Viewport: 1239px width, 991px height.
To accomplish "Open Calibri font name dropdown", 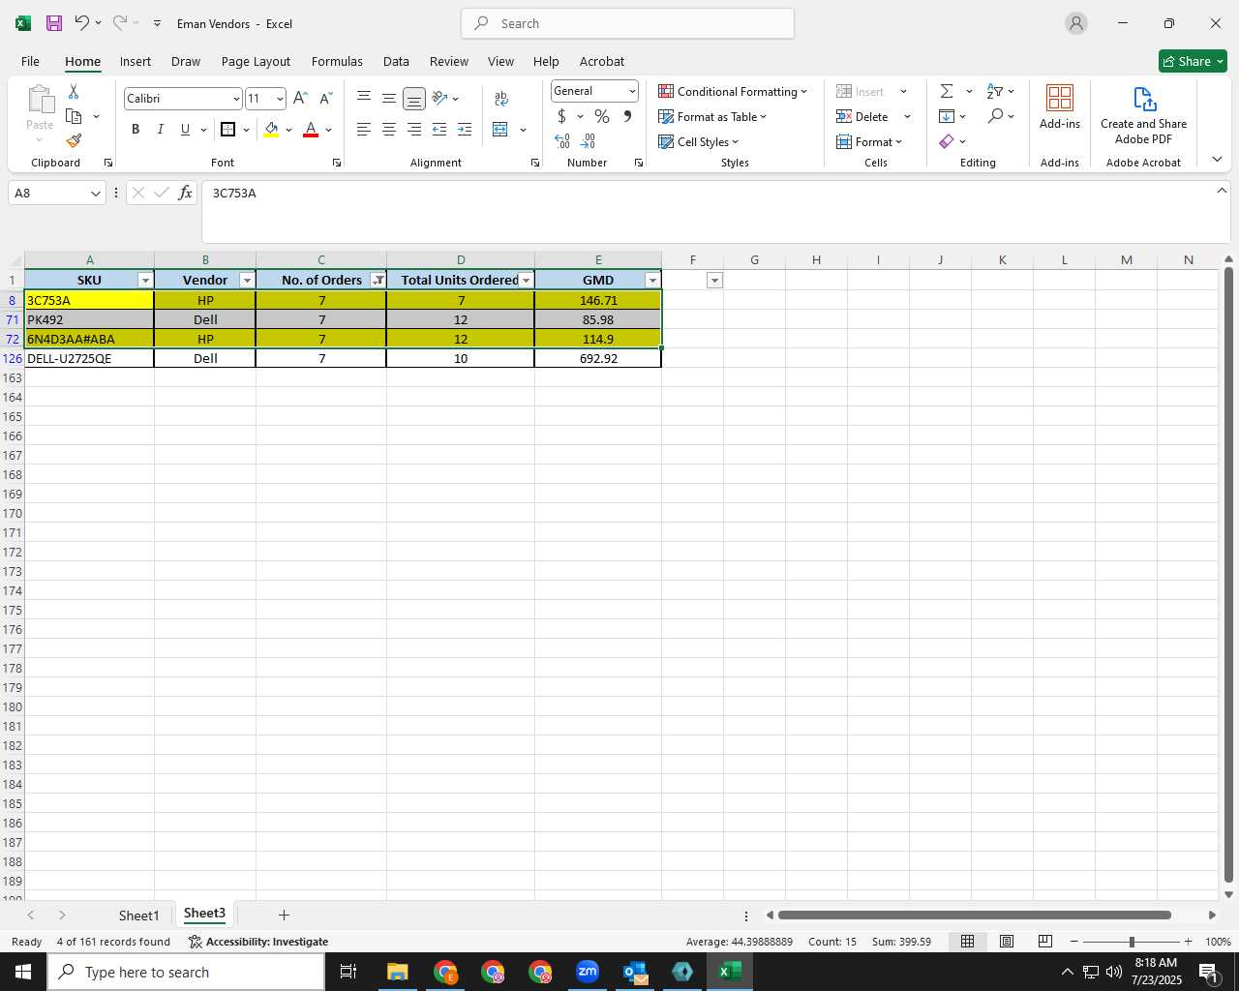I will [235, 99].
